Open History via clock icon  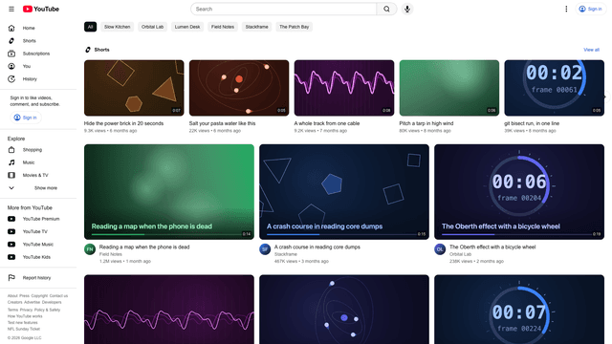coord(11,79)
